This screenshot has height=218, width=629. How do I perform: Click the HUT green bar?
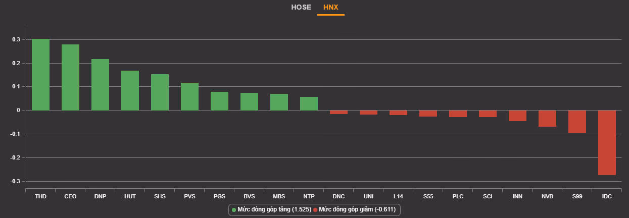click(x=130, y=90)
